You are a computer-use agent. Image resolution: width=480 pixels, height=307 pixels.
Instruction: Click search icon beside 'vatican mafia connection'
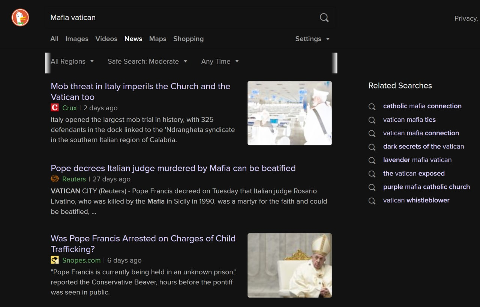pyautogui.click(x=372, y=133)
